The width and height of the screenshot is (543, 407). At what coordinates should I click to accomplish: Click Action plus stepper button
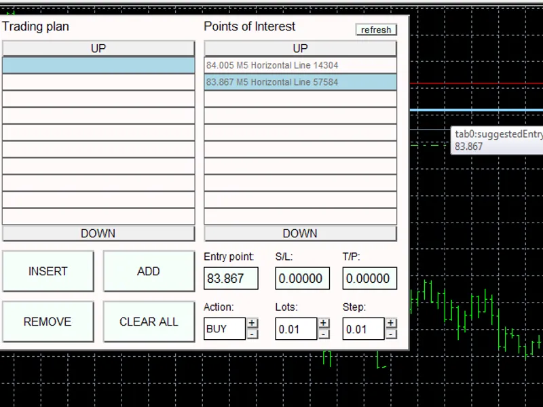click(252, 323)
